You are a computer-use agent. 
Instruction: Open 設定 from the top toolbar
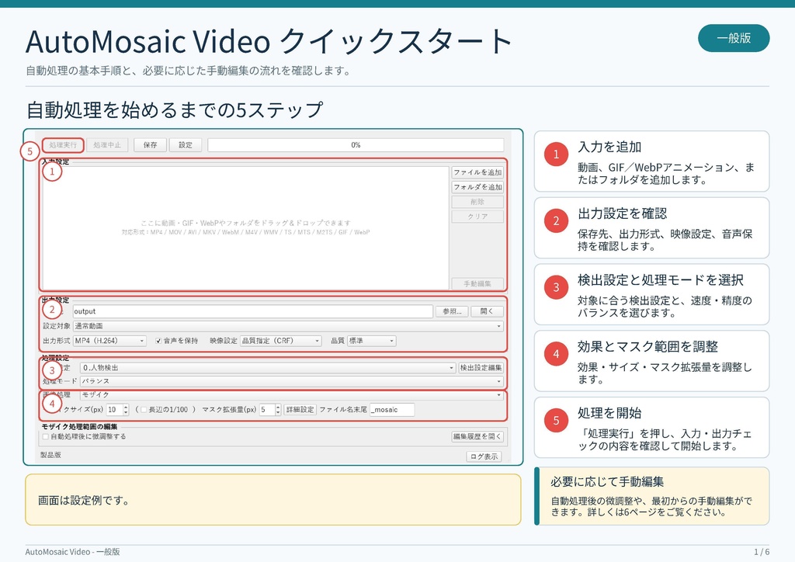coord(186,145)
